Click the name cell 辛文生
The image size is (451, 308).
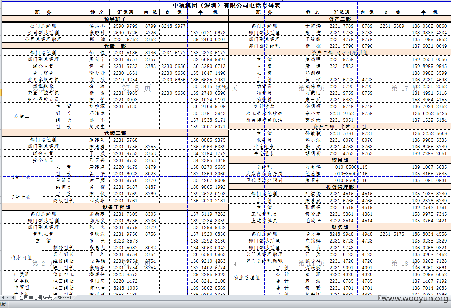click(313, 234)
